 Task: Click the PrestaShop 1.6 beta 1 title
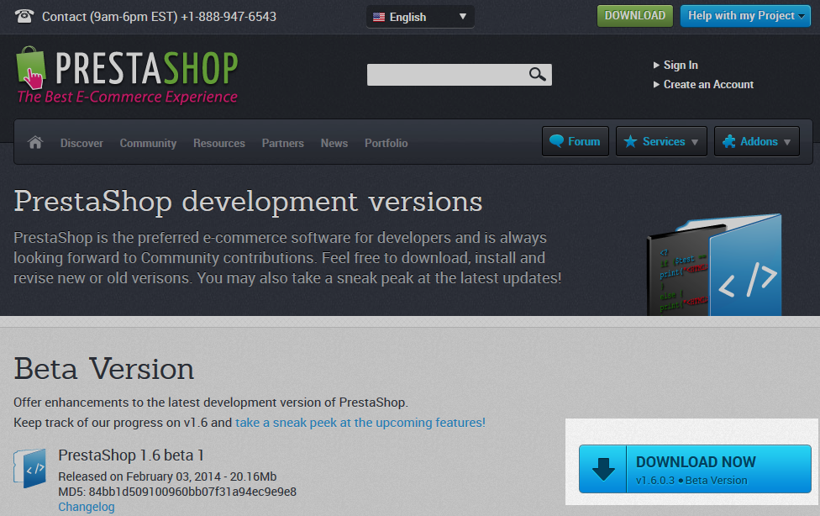click(131, 455)
